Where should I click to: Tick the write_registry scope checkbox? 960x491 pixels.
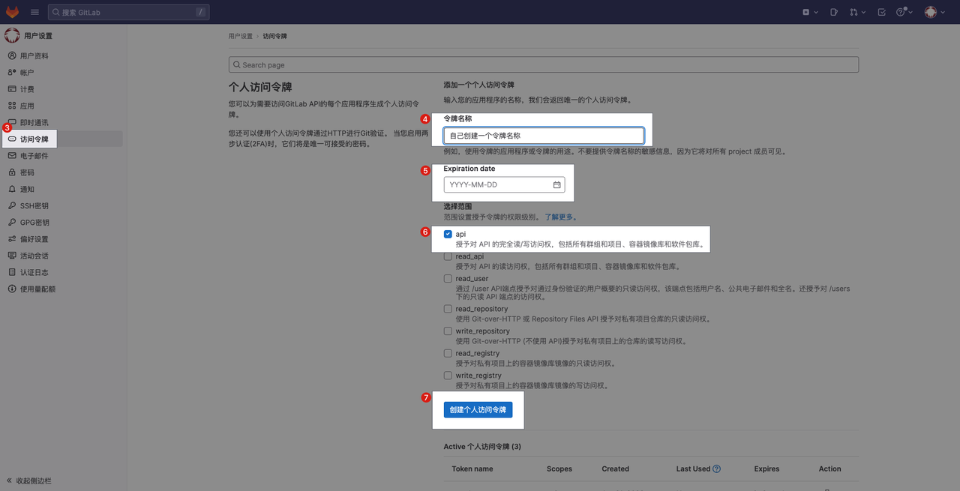click(448, 376)
